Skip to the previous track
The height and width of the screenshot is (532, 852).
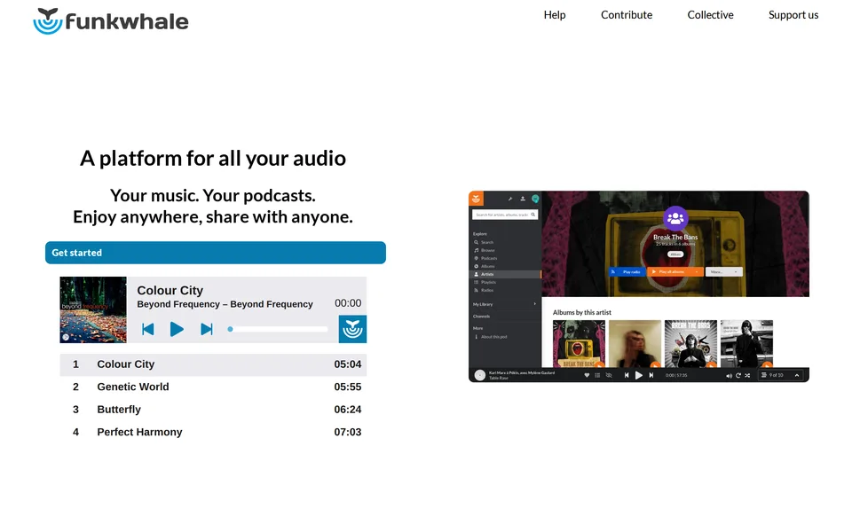(148, 329)
